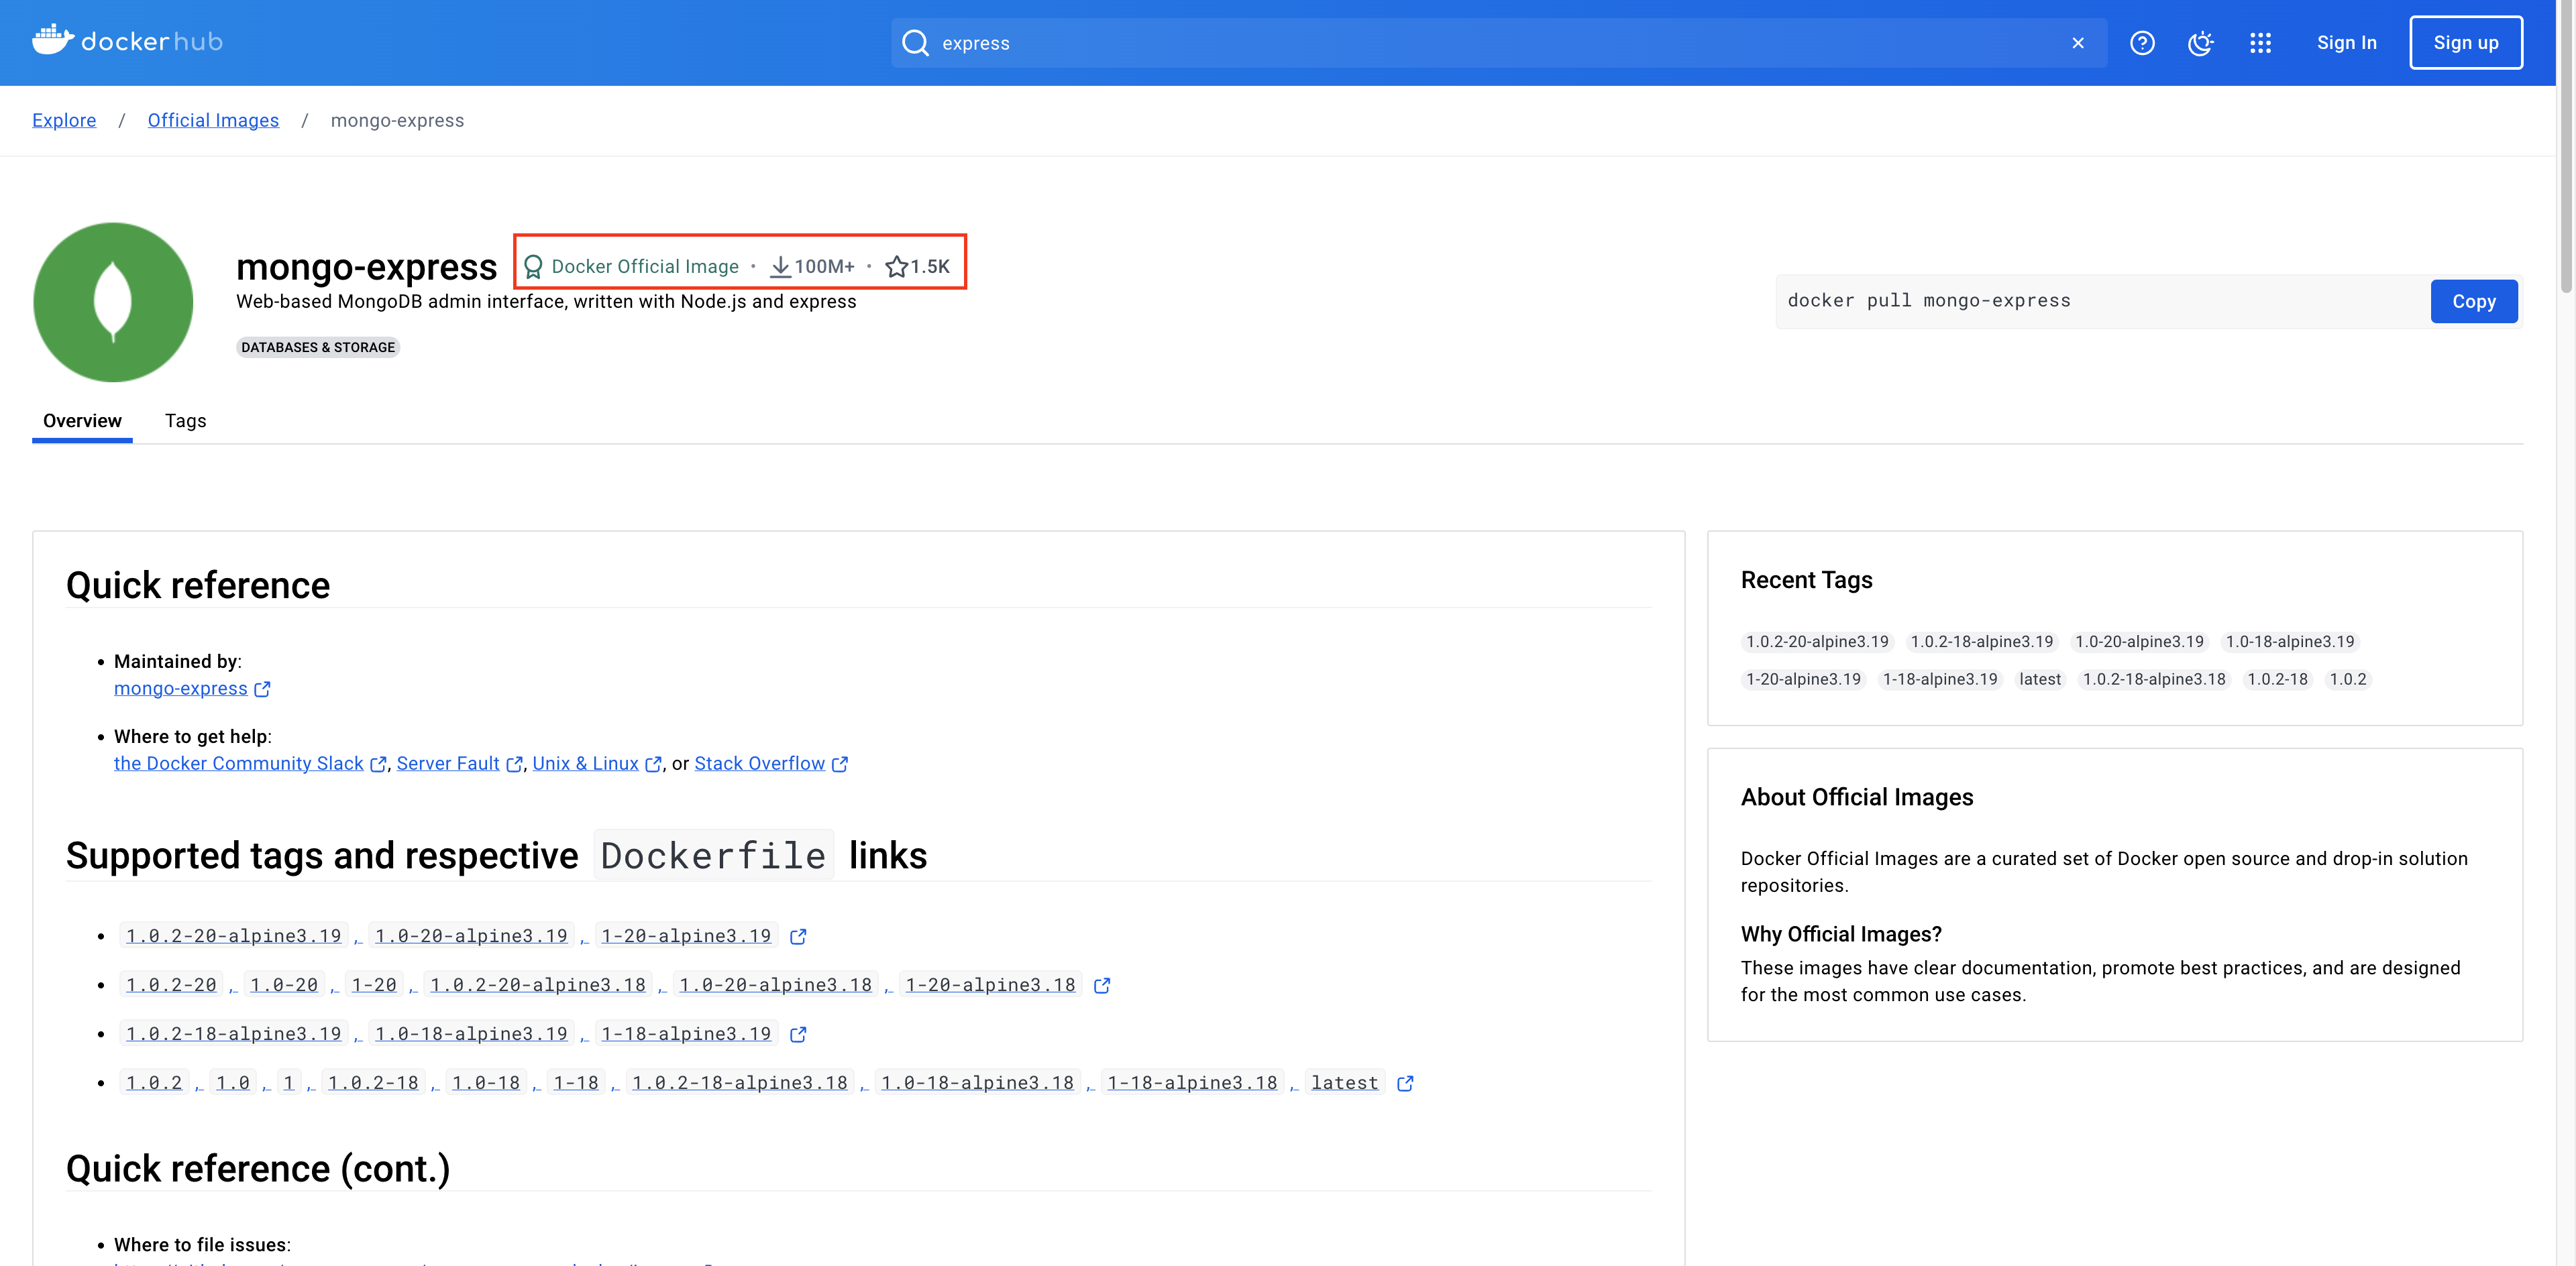Open the apps grid menu icon
This screenshot has height=1266, width=2576.
point(2260,43)
